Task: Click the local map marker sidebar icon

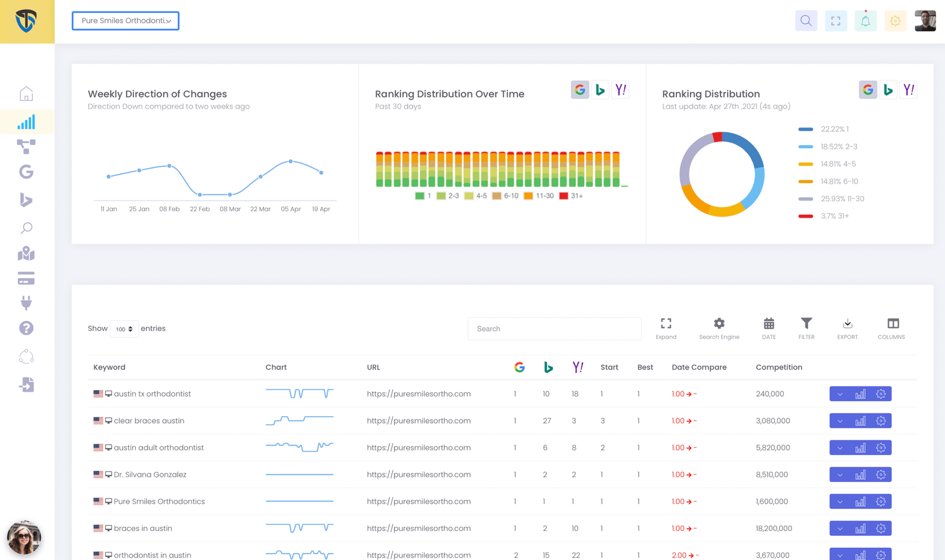Action: (x=26, y=254)
